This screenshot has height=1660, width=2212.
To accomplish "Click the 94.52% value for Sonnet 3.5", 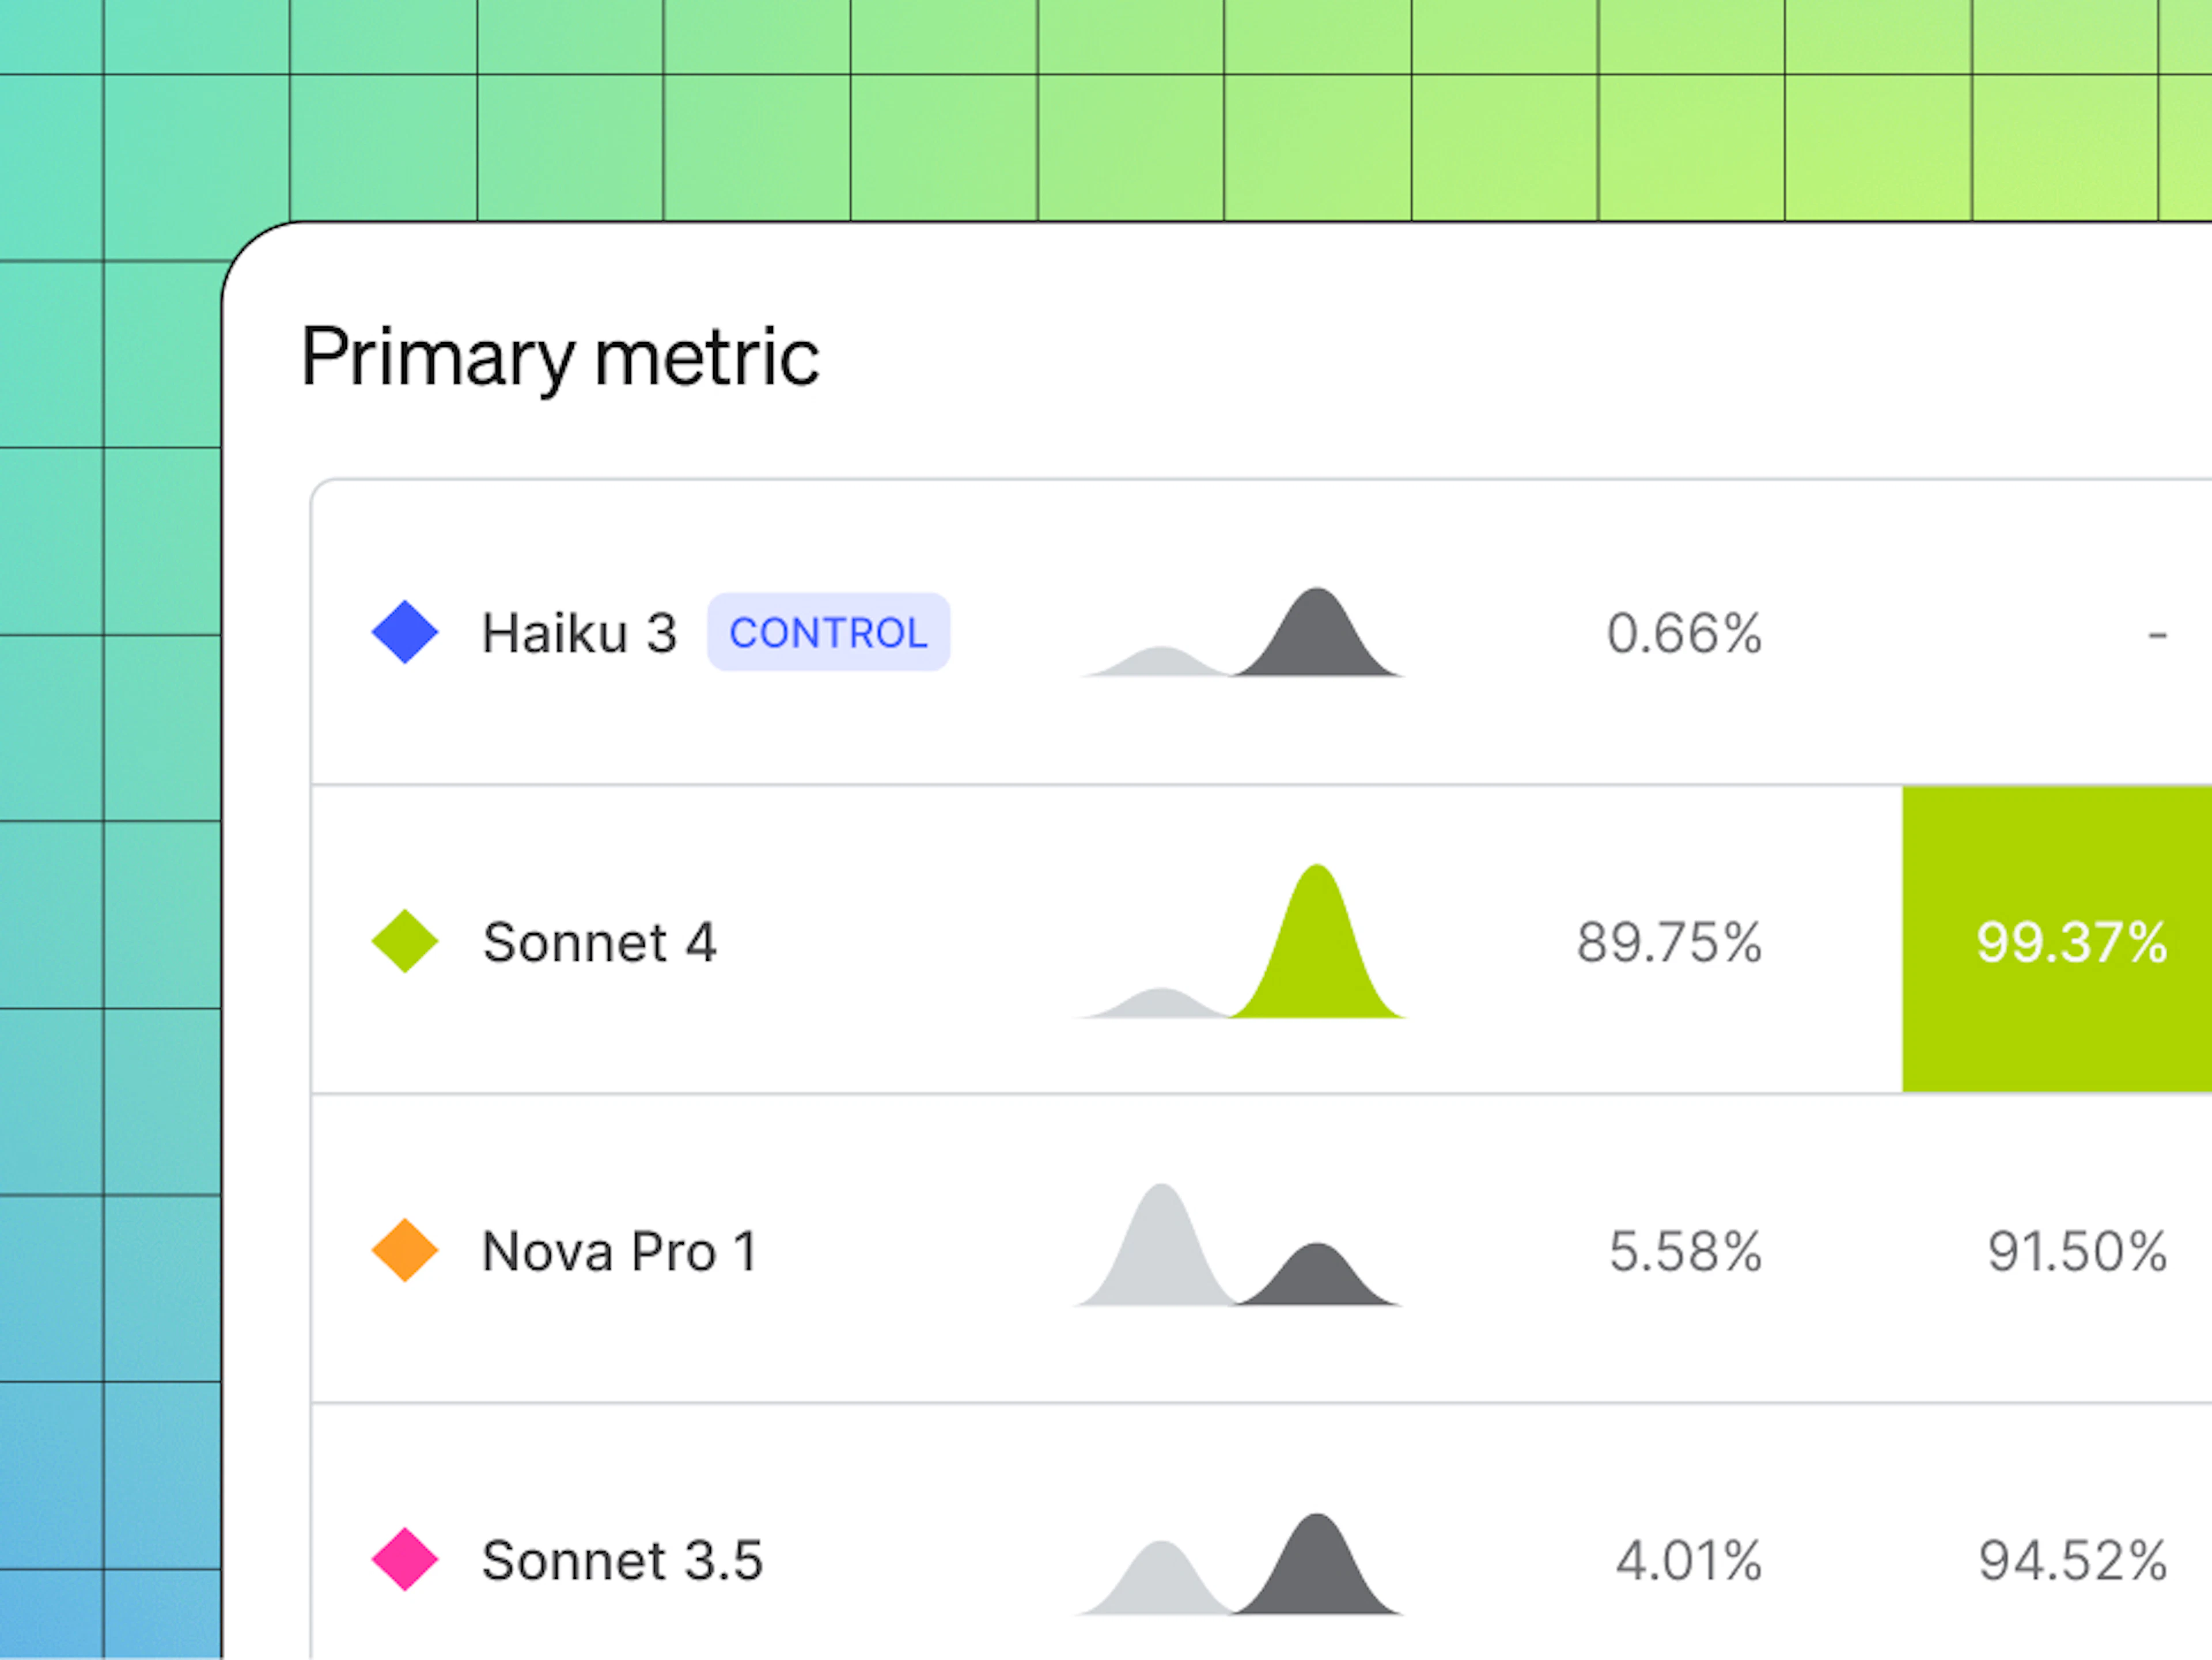I will click(2073, 1560).
